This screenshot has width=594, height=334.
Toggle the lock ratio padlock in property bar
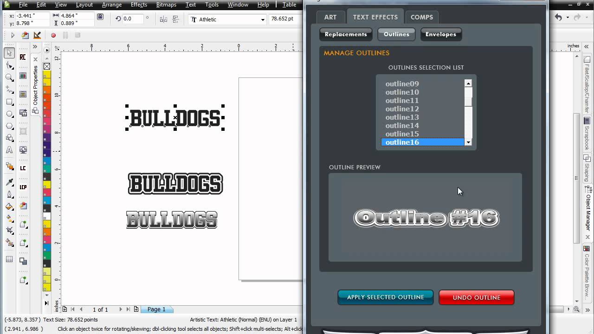[x=101, y=18]
